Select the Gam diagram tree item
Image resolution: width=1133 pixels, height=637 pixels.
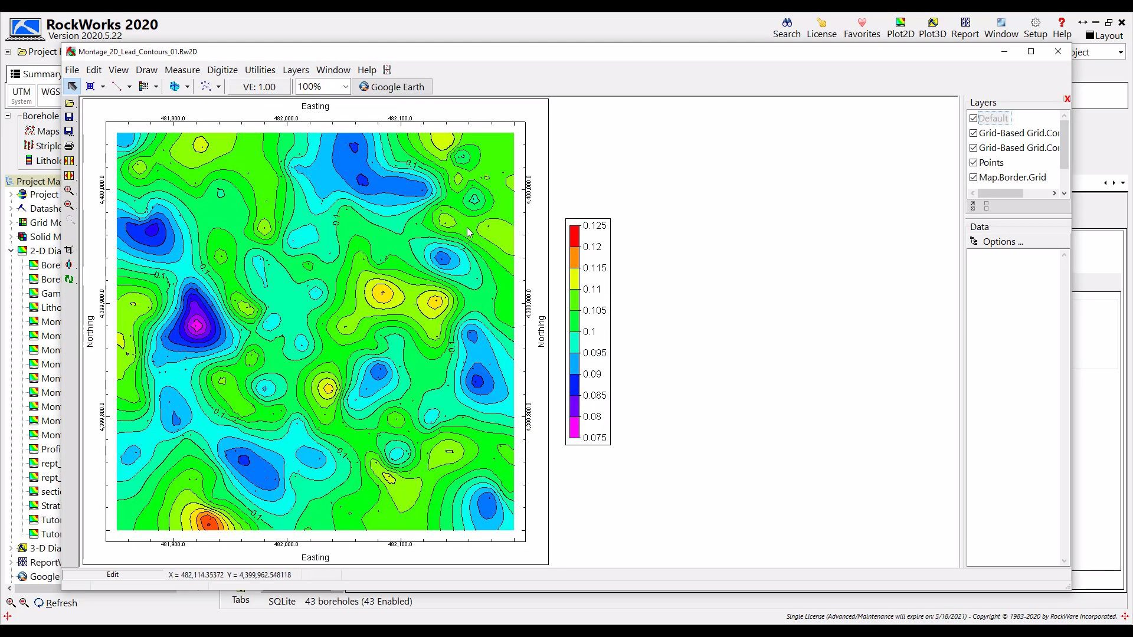coord(45,293)
